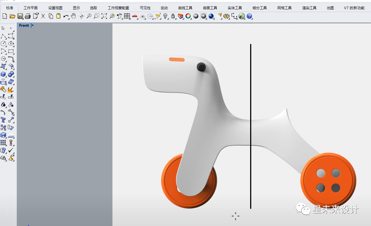The image size is (371, 226).
Task: Click the Front viewport title label
Action: click(x=24, y=25)
